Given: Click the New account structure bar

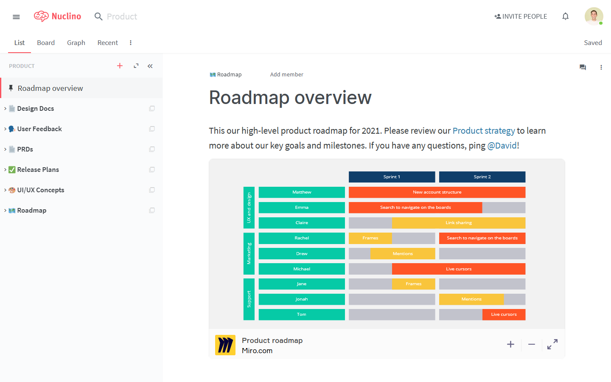Looking at the screenshot, I should [x=437, y=192].
